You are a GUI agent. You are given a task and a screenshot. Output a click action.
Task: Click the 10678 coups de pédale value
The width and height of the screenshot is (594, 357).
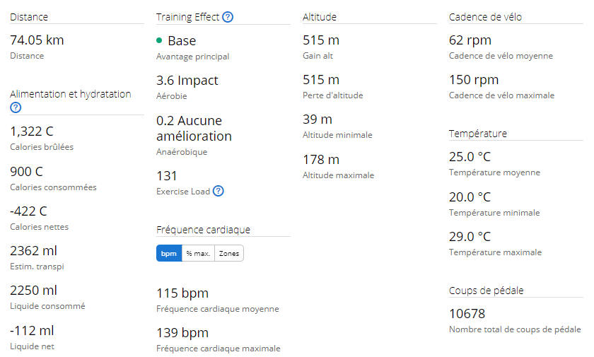click(x=467, y=314)
